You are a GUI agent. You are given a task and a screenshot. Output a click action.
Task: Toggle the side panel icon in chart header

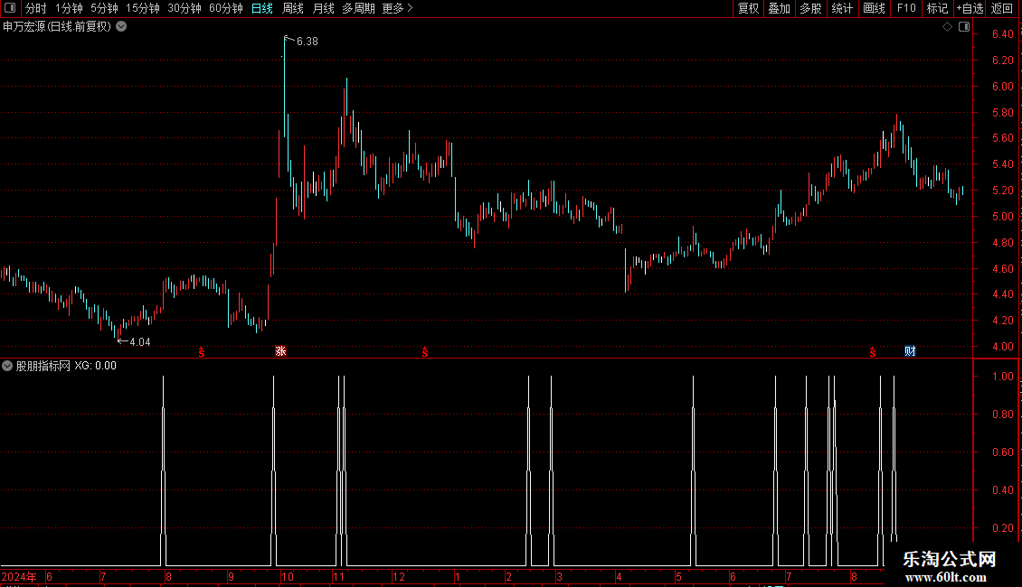point(964,27)
